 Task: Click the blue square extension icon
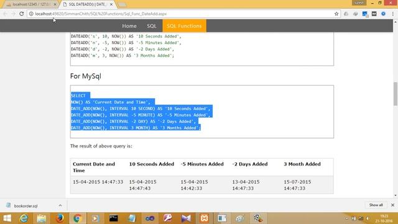click(365, 14)
